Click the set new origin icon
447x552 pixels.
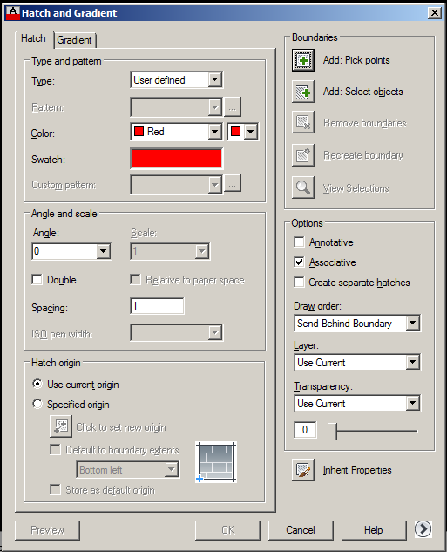coord(61,426)
